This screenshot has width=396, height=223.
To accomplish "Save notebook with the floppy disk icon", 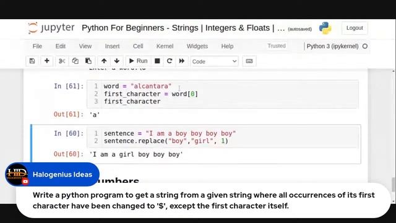I will point(32,61).
